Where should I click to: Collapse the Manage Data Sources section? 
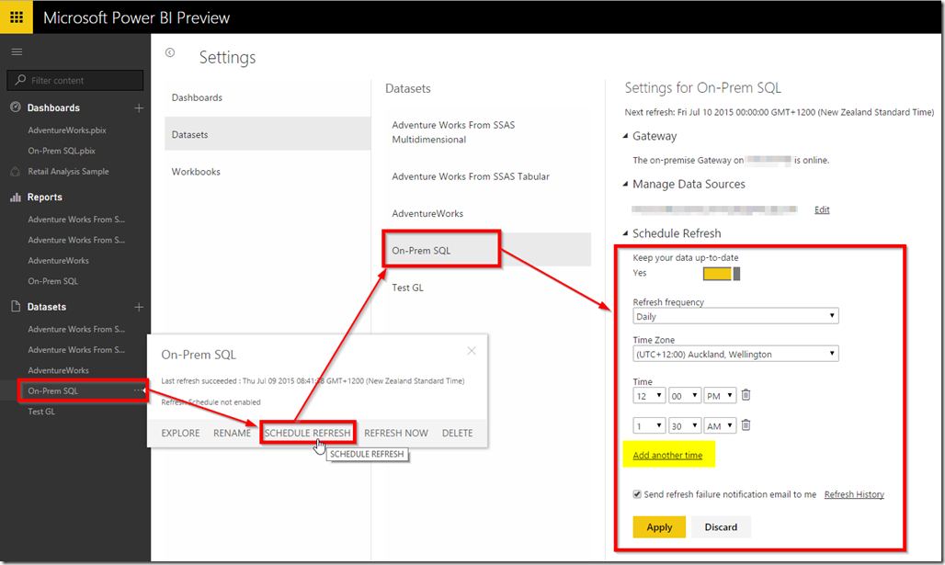pyautogui.click(x=626, y=185)
